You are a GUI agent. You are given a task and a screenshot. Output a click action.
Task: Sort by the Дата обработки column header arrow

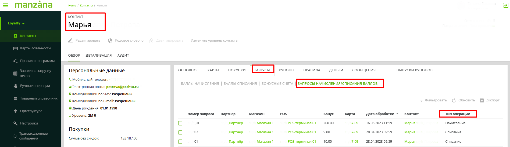tap(397, 114)
